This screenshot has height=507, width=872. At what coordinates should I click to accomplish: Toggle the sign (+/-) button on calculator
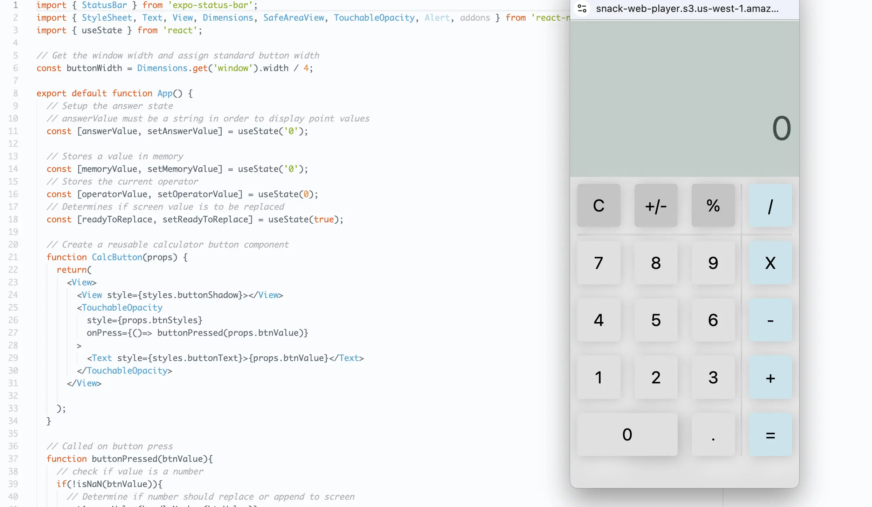[x=656, y=205]
